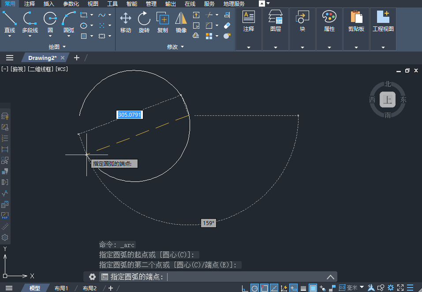Click the eraser icon in 修改 panel

click(227, 26)
